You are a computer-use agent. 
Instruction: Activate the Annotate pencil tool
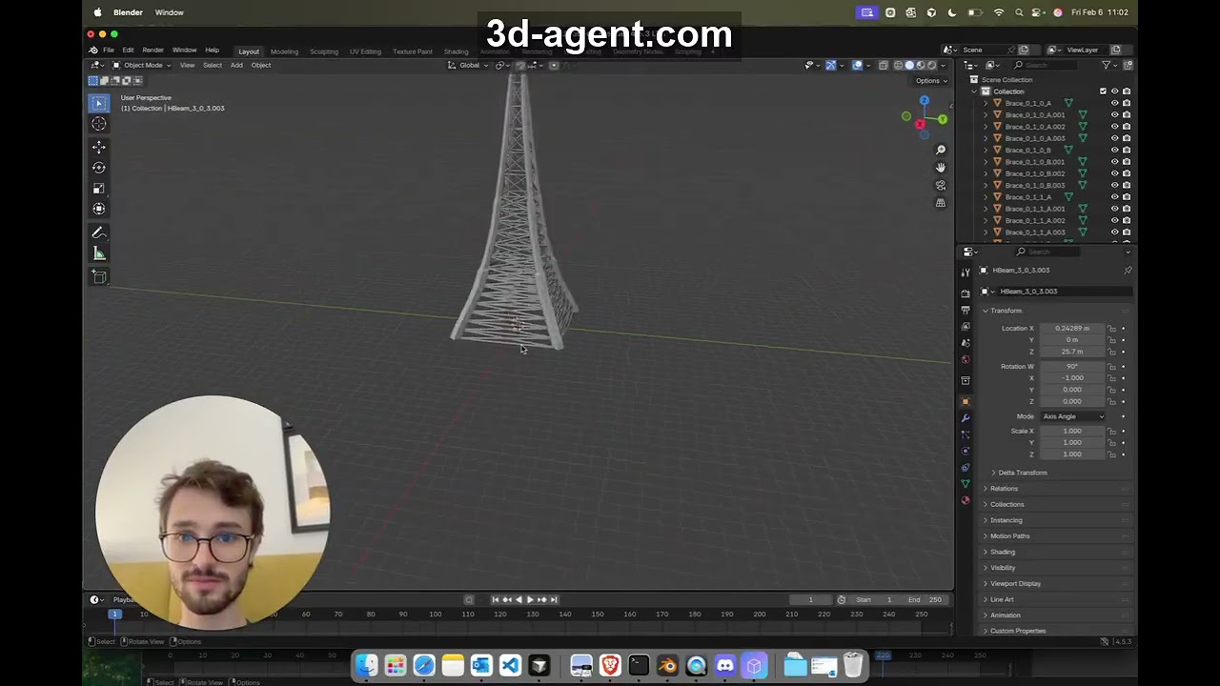pos(99,232)
